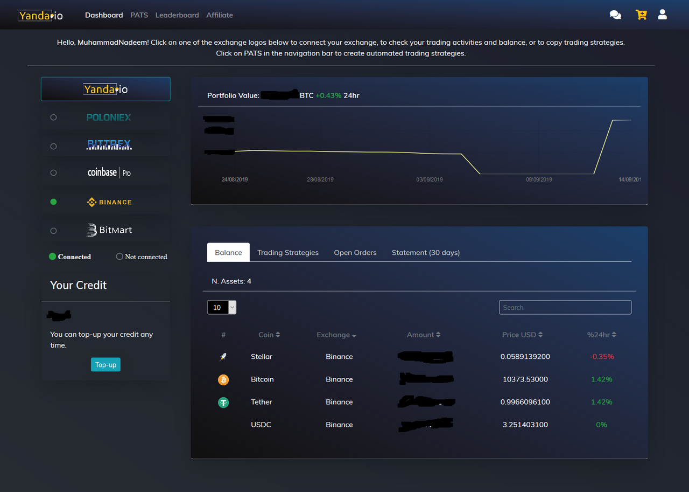Open Affiliate in navigation bar
Image resolution: width=689 pixels, height=492 pixels.
(x=220, y=15)
